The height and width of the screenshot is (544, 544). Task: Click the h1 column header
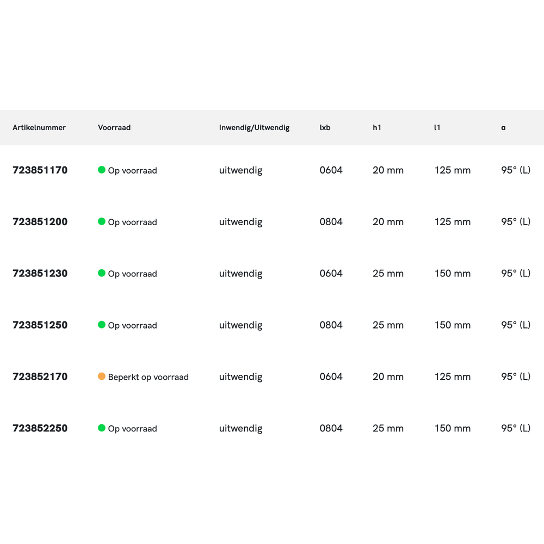[x=377, y=128]
